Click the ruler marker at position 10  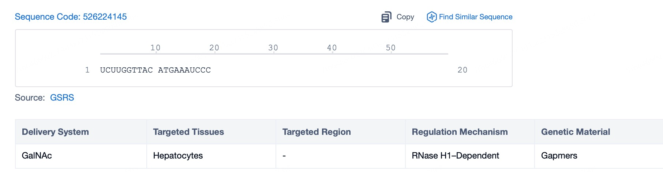point(156,48)
